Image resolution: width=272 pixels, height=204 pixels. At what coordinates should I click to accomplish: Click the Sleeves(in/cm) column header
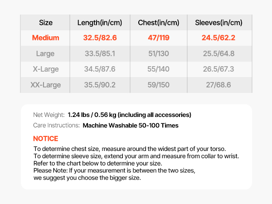(219, 23)
